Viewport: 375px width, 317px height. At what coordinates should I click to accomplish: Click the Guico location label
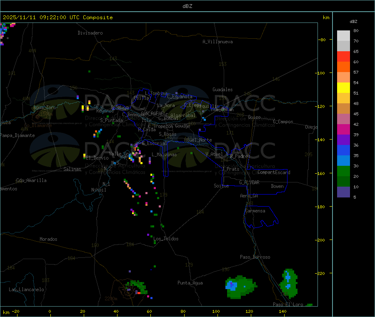click(x=254, y=117)
